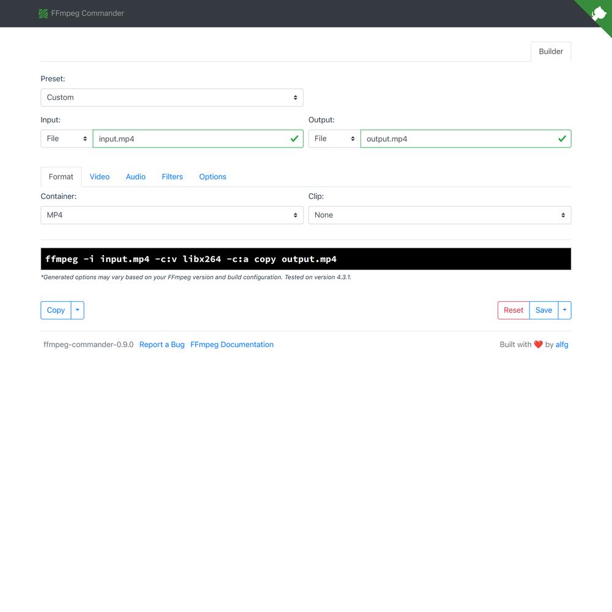612x612 pixels.
Task: Select the Format tab
Action: point(61,177)
